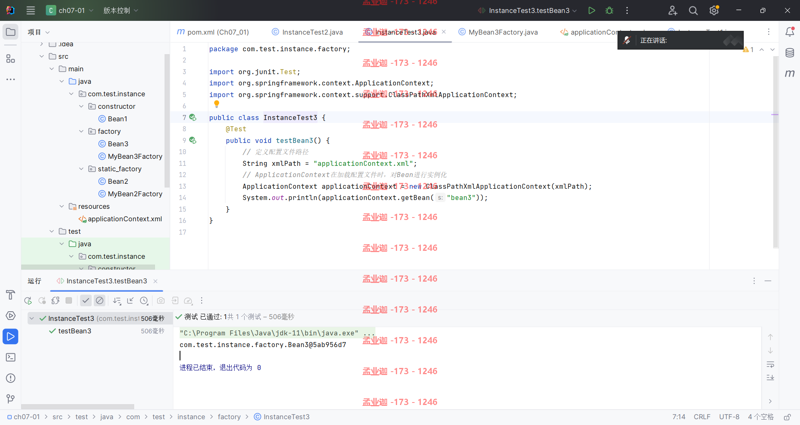Show more tool windows ellipsis
This screenshot has width=800, height=425.
(x=10, y=79)
